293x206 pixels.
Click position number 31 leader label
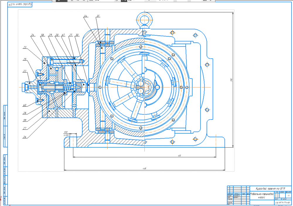coord(98,16)
